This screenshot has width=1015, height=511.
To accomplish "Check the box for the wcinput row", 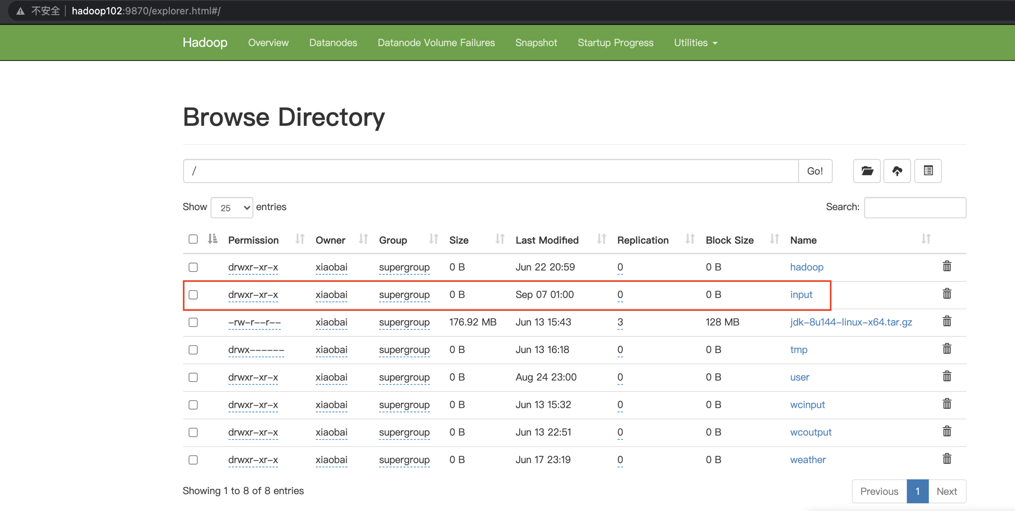I will tap(193, 405).
